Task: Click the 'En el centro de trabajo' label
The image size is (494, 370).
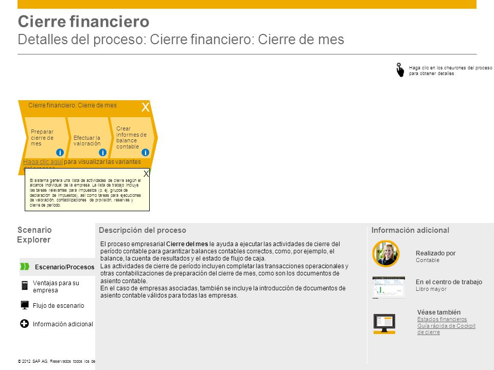Action: tap(449, 282)
